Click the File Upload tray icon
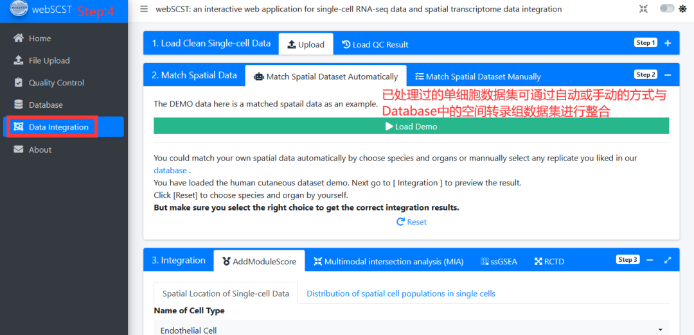Image resolution: width=694 pixels, height=335 pixels. click(19, 60)
